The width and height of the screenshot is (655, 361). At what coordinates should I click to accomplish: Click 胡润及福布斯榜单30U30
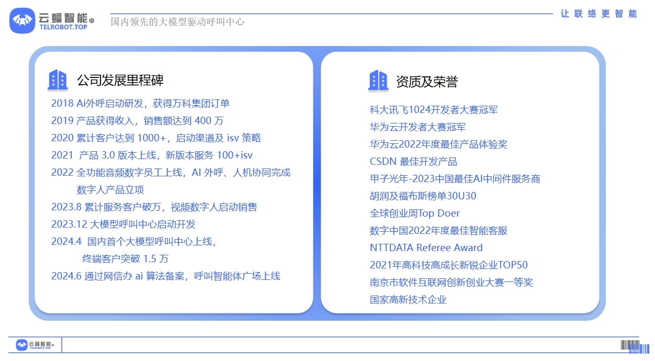click(x=423, y=196)
